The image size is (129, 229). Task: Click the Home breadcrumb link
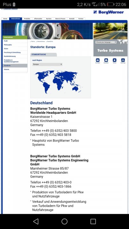tap(33, 41)
